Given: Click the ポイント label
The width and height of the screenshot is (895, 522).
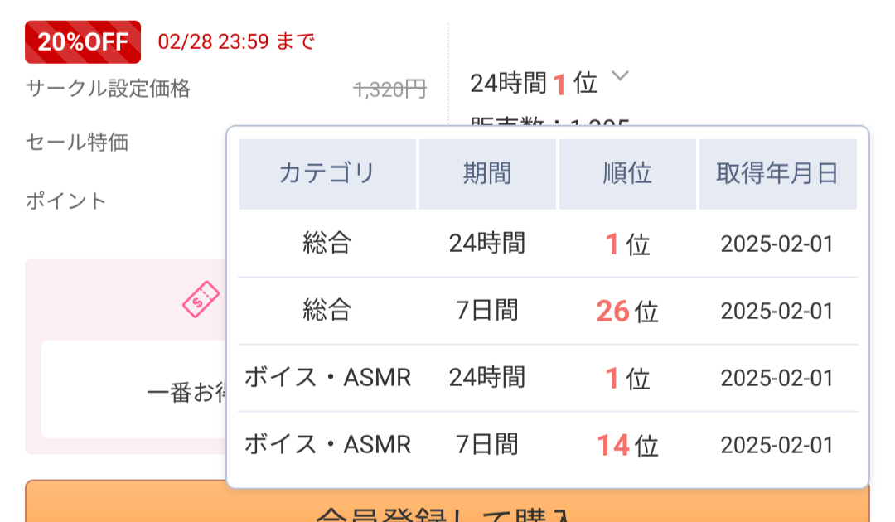Looking at the screenshot, I should pos(66,201).
